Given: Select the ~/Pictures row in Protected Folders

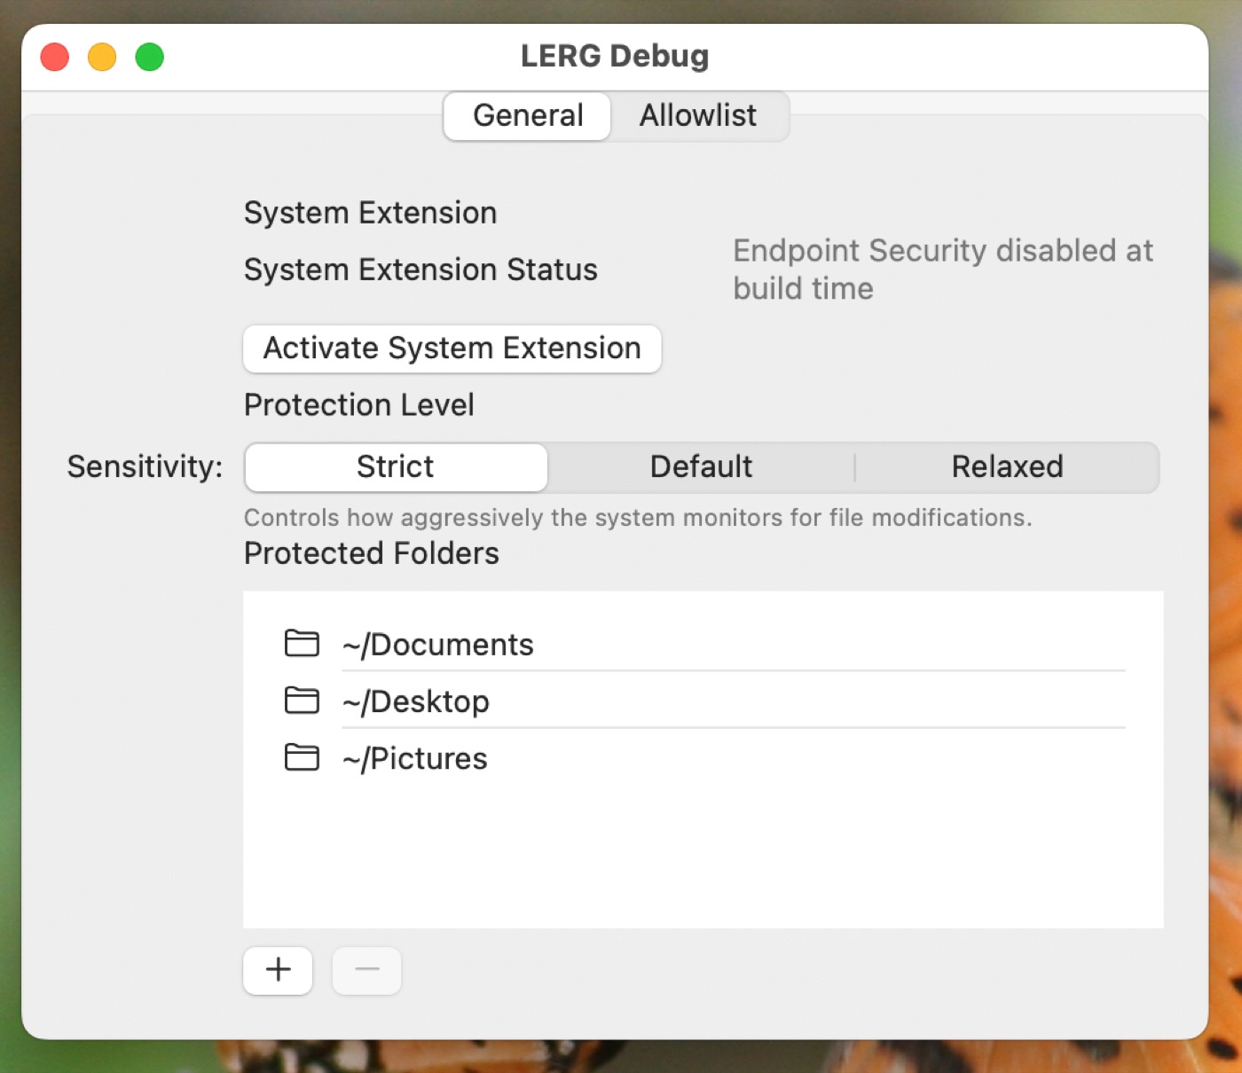Looking at the screenshot, I should click(621, 758).
